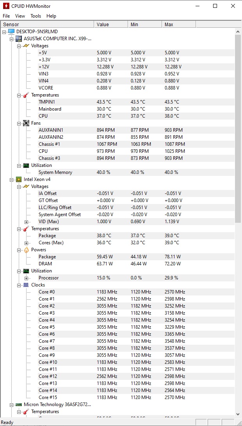The width and height of the screenshot is (242, 426).
Task: Collapse the Intel Xeon v4 node
Action: tap(12, 179)
